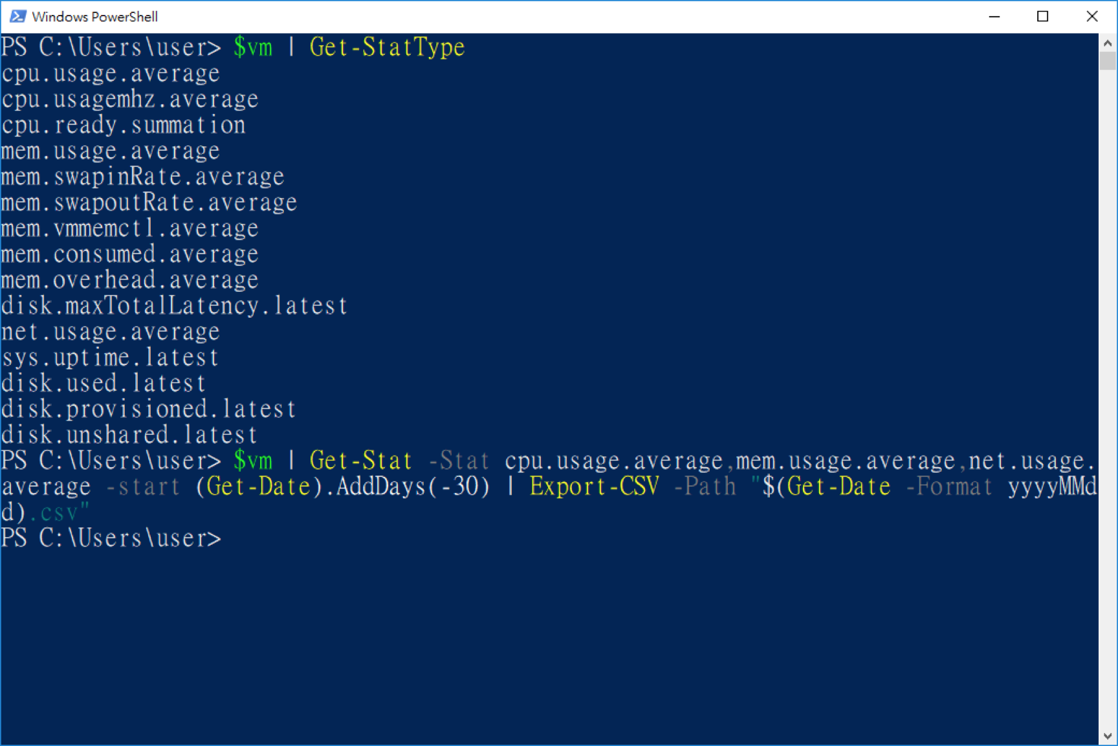
Task: Click the Export-CSV command text
Action: pos(595,487)
